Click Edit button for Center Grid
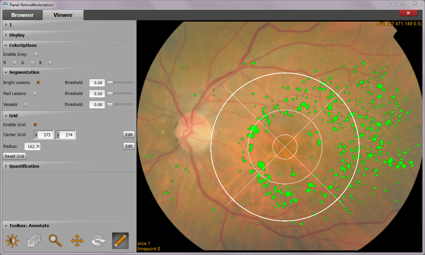The width and height of the screenshot is (425, 255). [129, 135]
